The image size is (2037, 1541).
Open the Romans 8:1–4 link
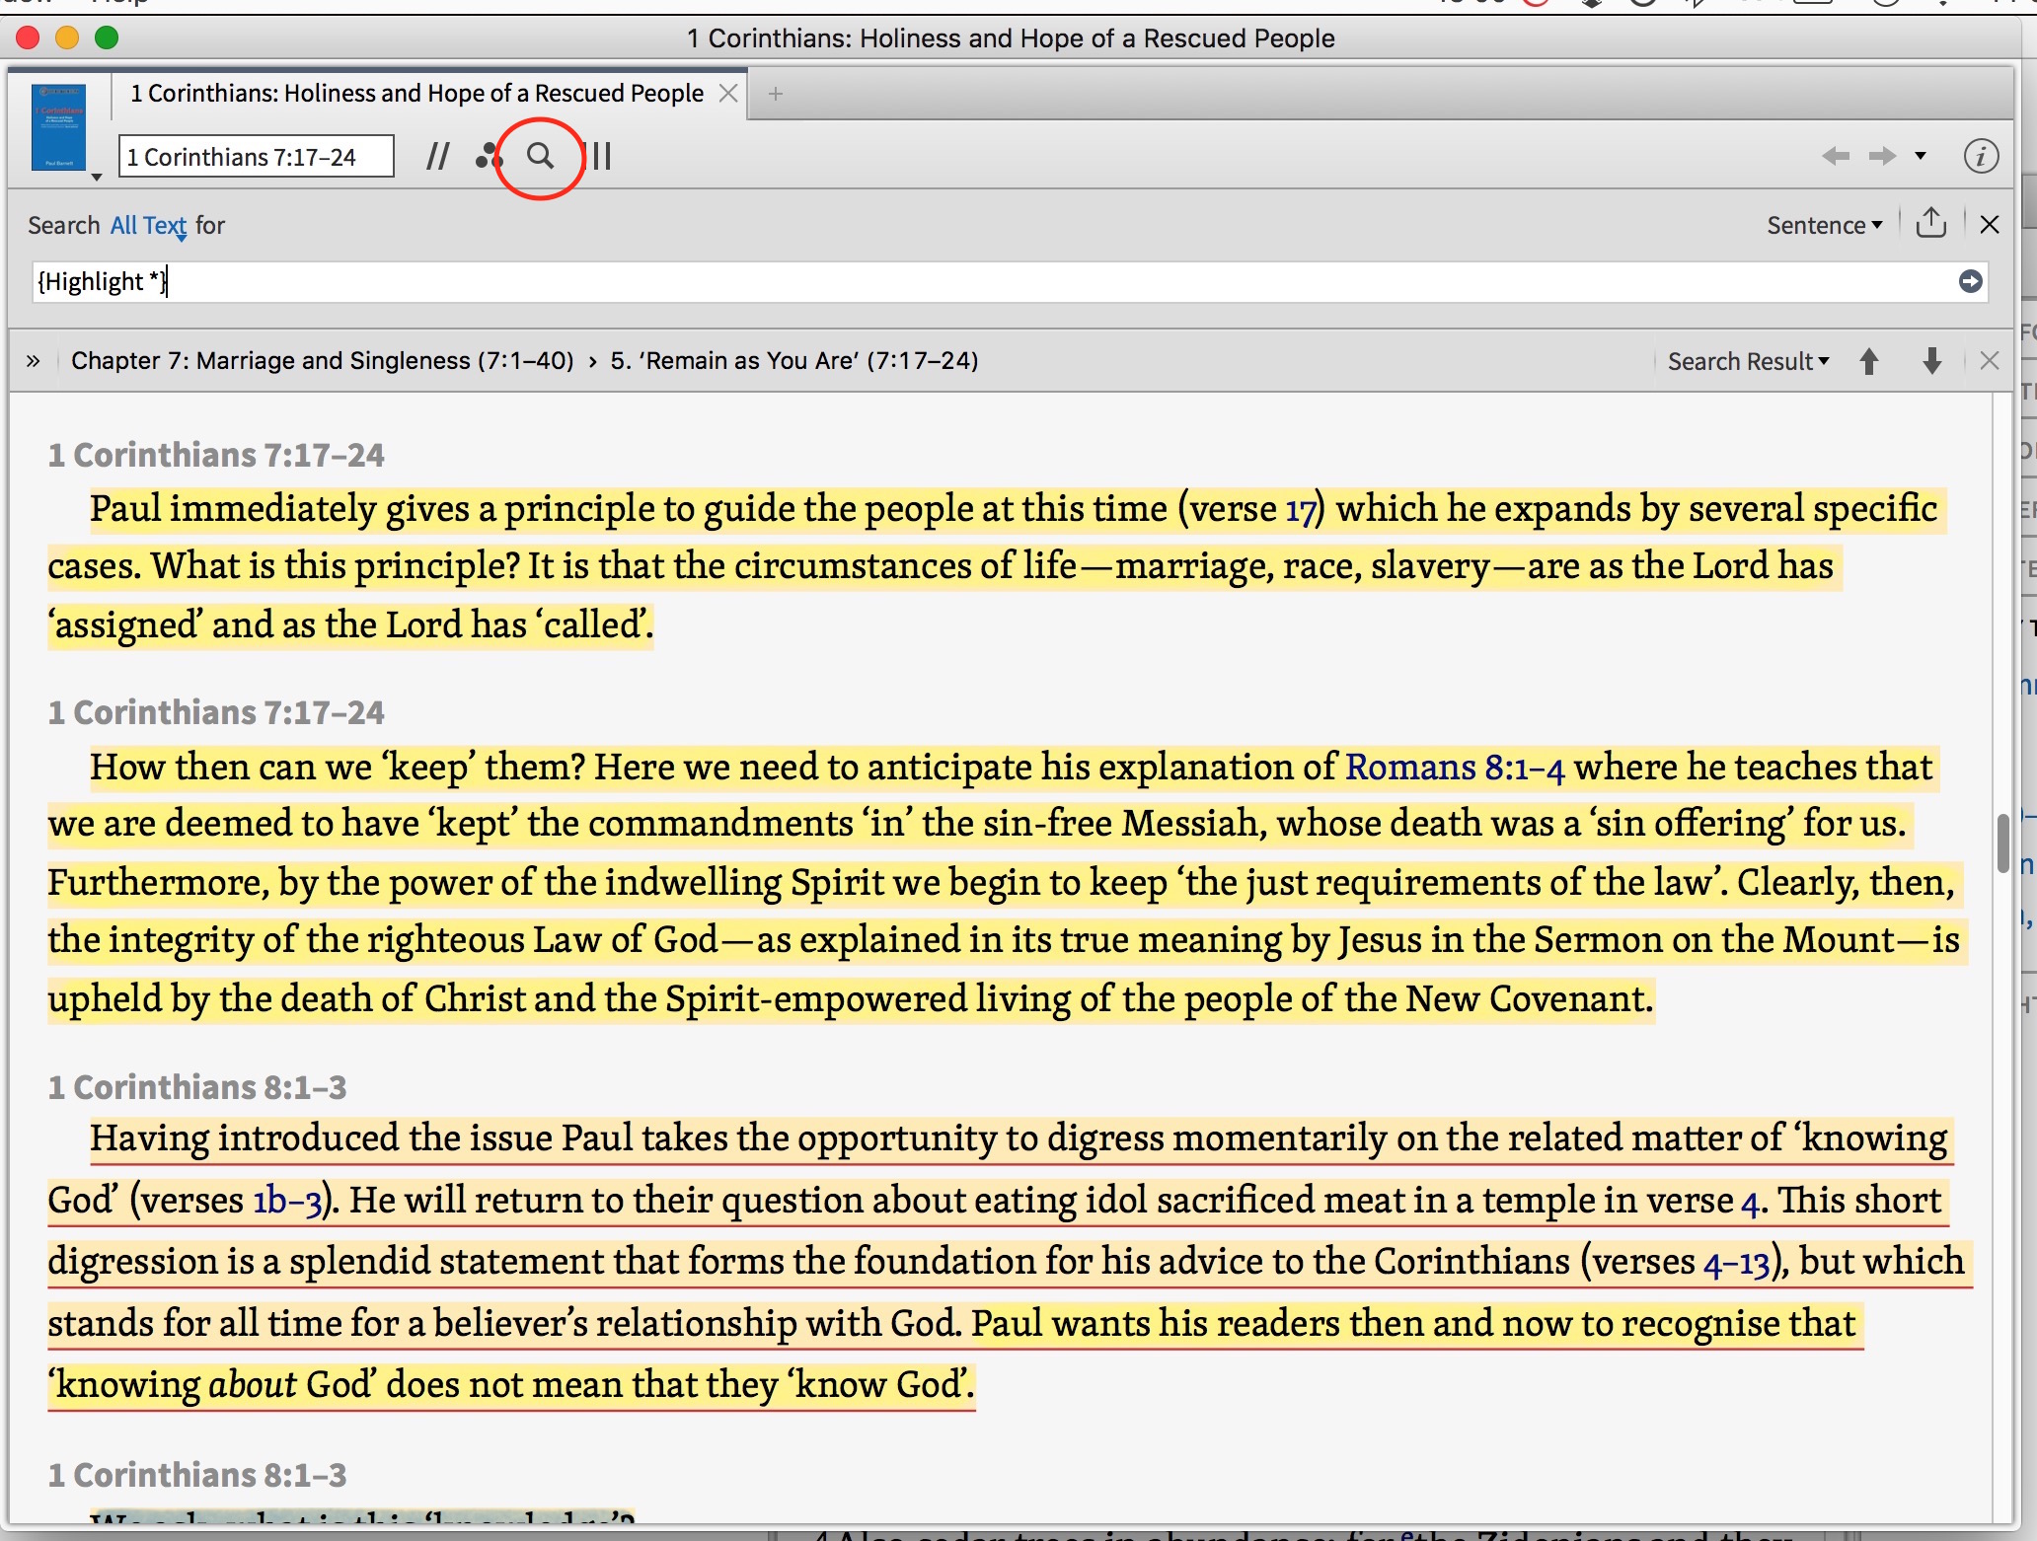tap(1455, 768)
